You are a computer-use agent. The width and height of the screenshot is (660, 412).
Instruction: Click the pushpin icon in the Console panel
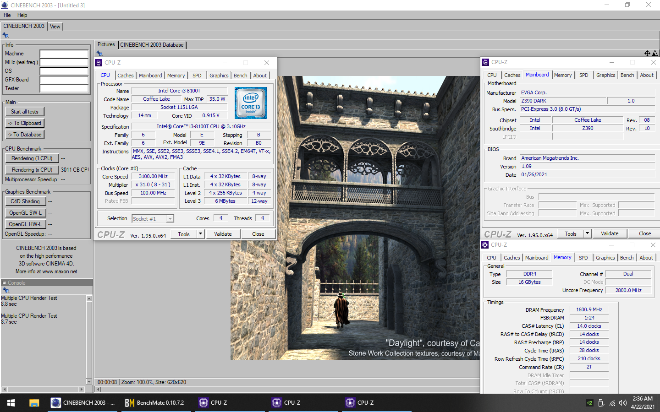point(5,290)
